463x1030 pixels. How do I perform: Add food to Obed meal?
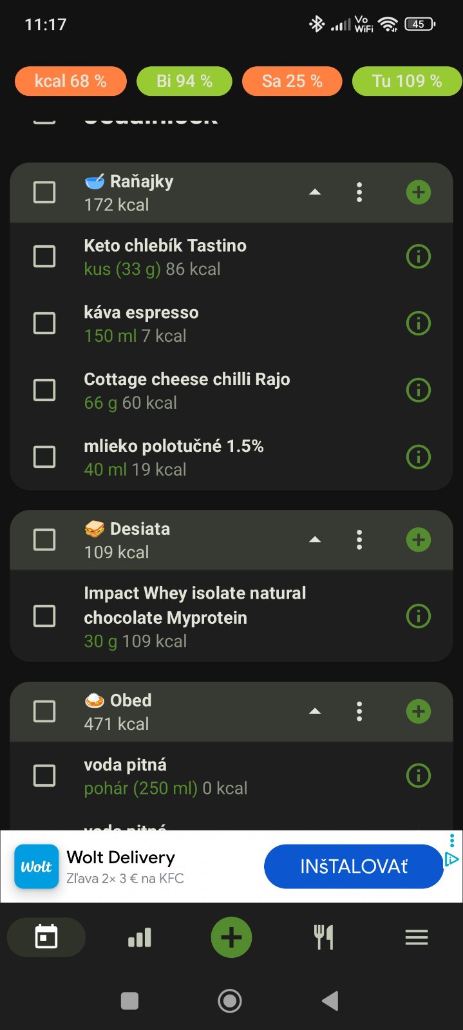[x=419, y=711]
